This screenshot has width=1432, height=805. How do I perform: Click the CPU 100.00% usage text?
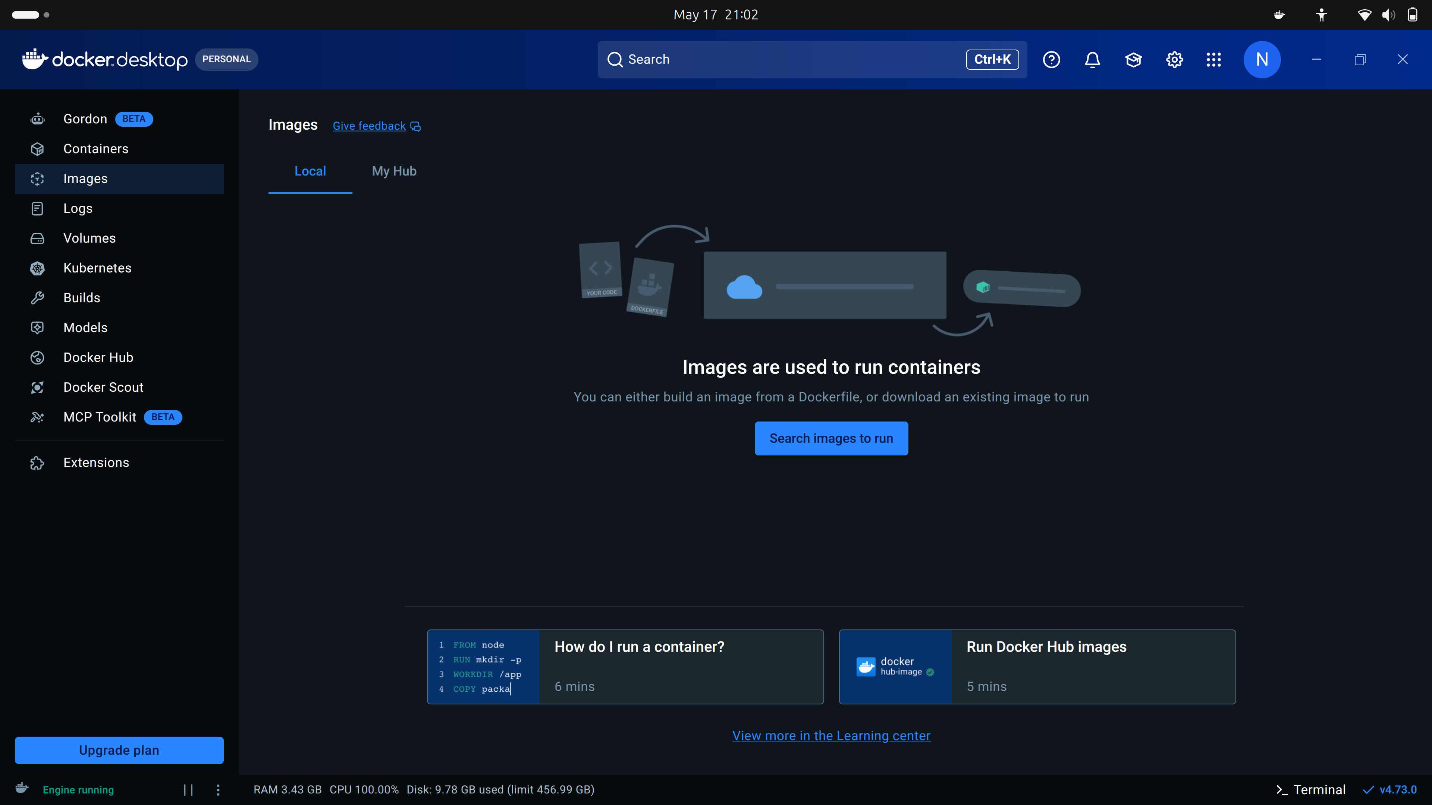(364, 789)
